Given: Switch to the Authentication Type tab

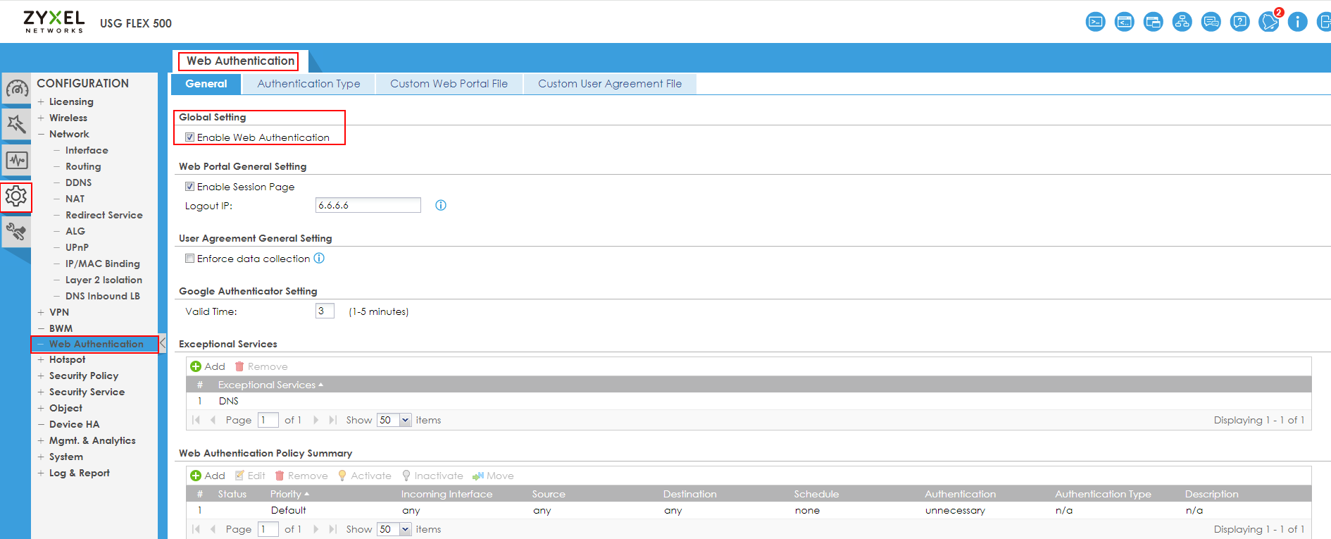Looking at the screenshot, I should (308, 84).
